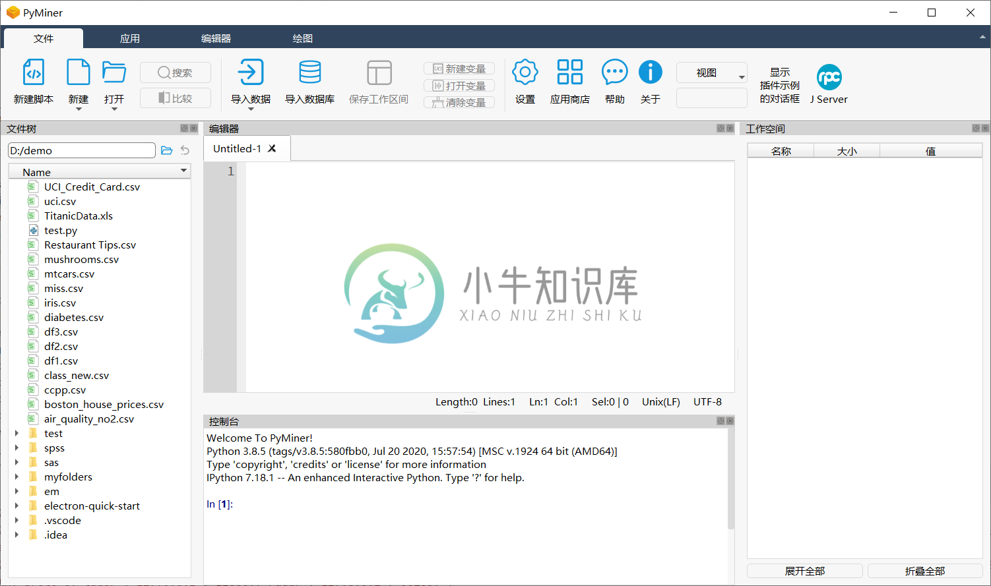Select the test.py file
The height and width of the screenshot is (586, 991).
click(x=61, y=231)
